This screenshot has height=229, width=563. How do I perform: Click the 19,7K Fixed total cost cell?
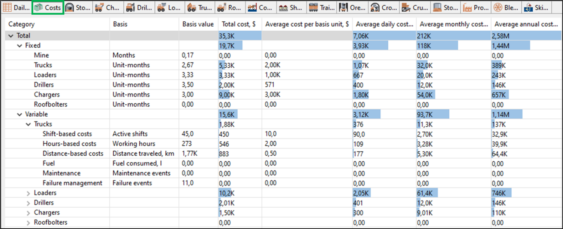point(240,46)
